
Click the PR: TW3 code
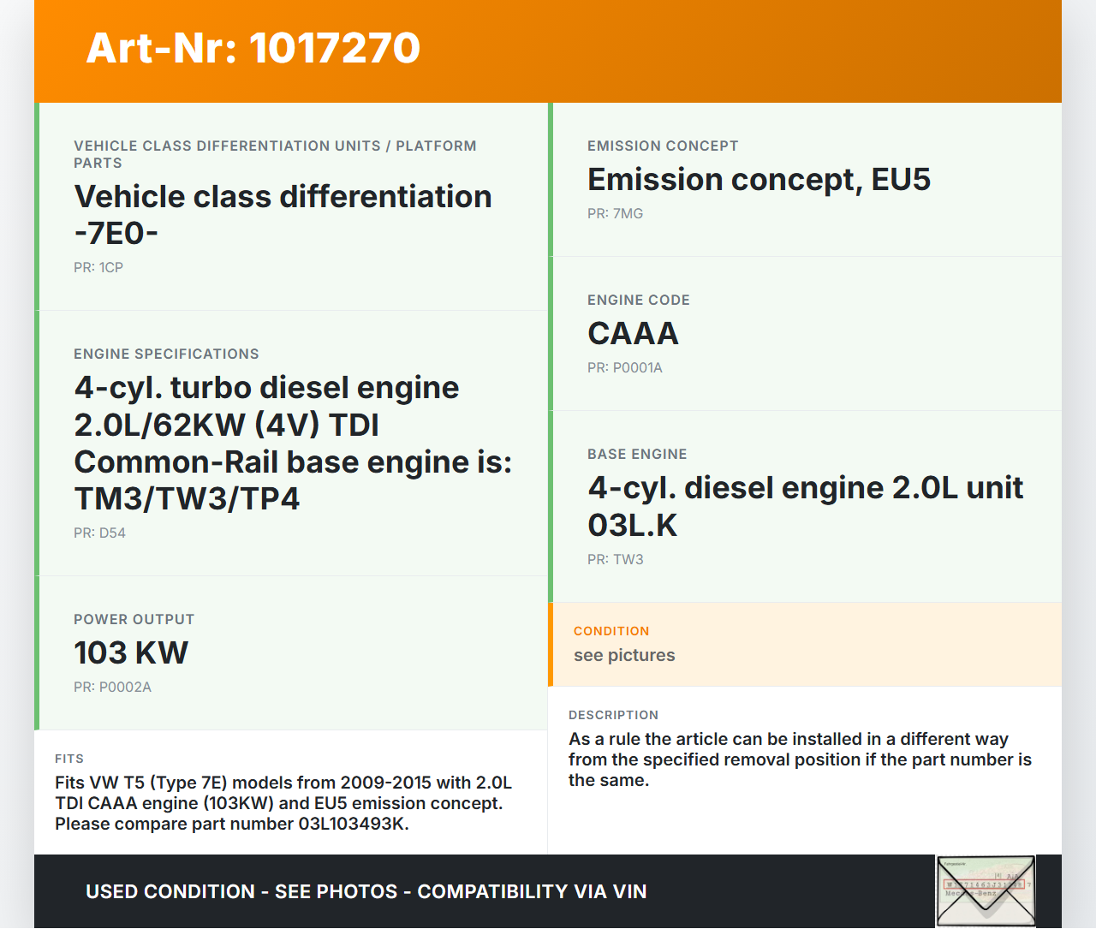pyautogui.click(x=615, y=560)
